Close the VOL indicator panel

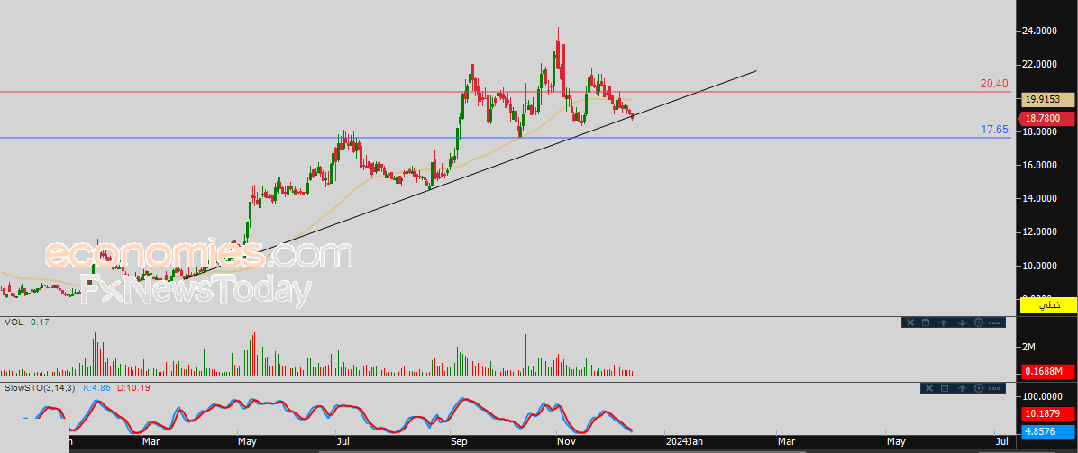[909, 322]
